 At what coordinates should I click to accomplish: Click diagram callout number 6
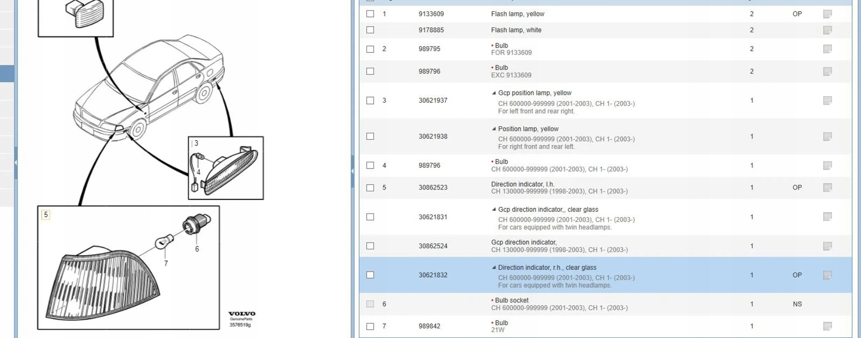click(197, 249)
